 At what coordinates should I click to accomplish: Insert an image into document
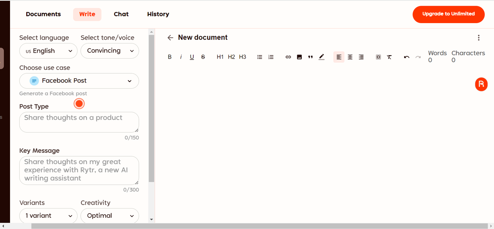pyautogui.click(x=299, y=57)
